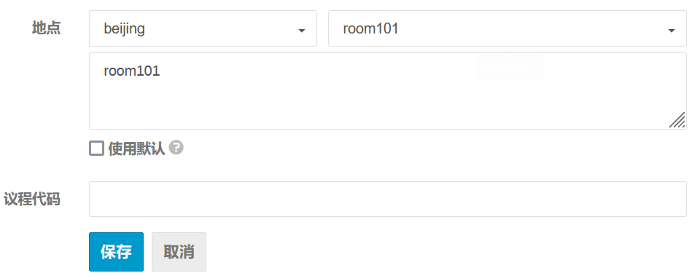Select the 'room101' text in the second combo box
692x273 pixels.
(x=370, y=29)
